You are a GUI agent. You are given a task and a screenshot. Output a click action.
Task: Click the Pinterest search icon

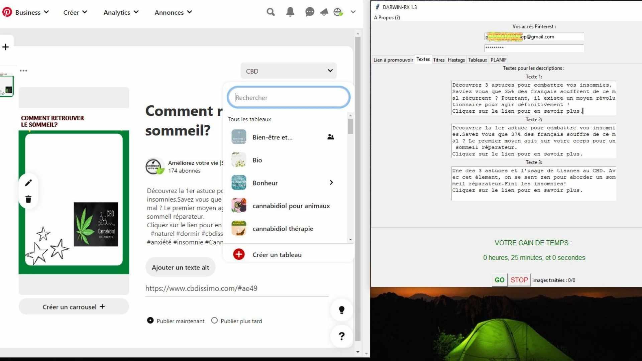click(271, 12)
